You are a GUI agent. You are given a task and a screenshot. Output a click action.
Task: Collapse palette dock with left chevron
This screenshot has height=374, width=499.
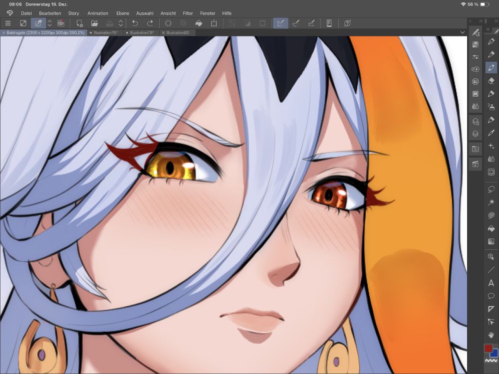click(471, 21)
